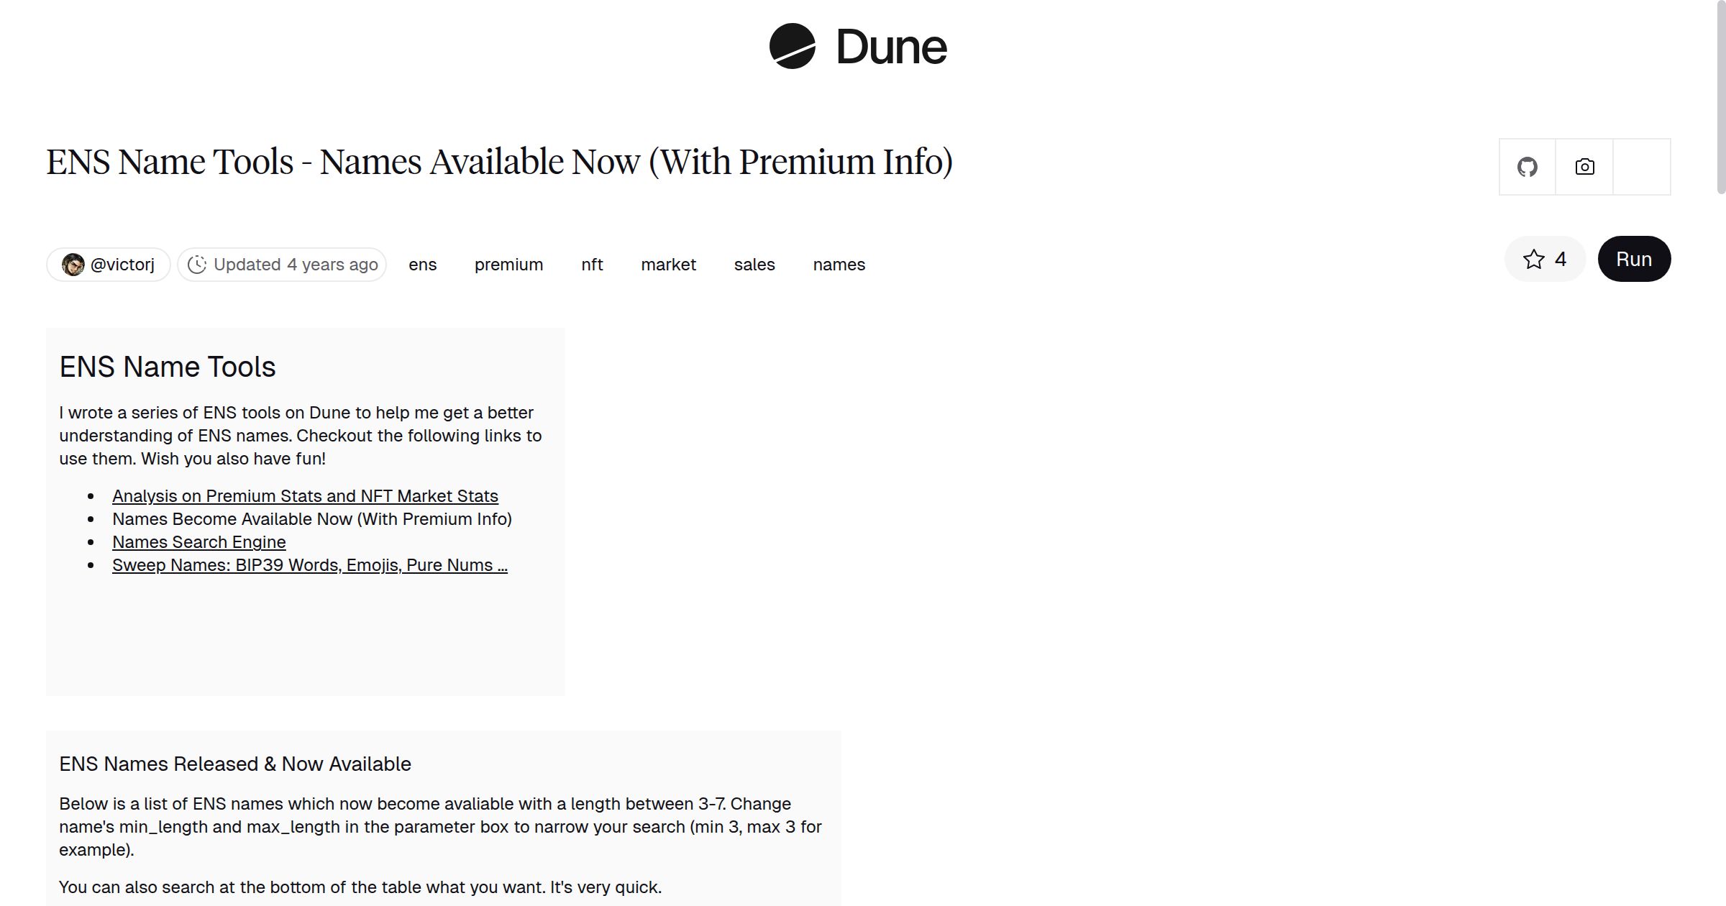This screenshot has height=906, width=1726.
Task: Click the nft tag
Action: click(591, 265)
